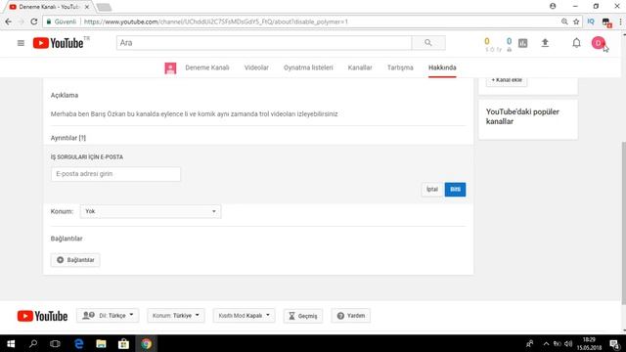Click the footer YouTube logo

pyautogui.click(x=42, y=316)
